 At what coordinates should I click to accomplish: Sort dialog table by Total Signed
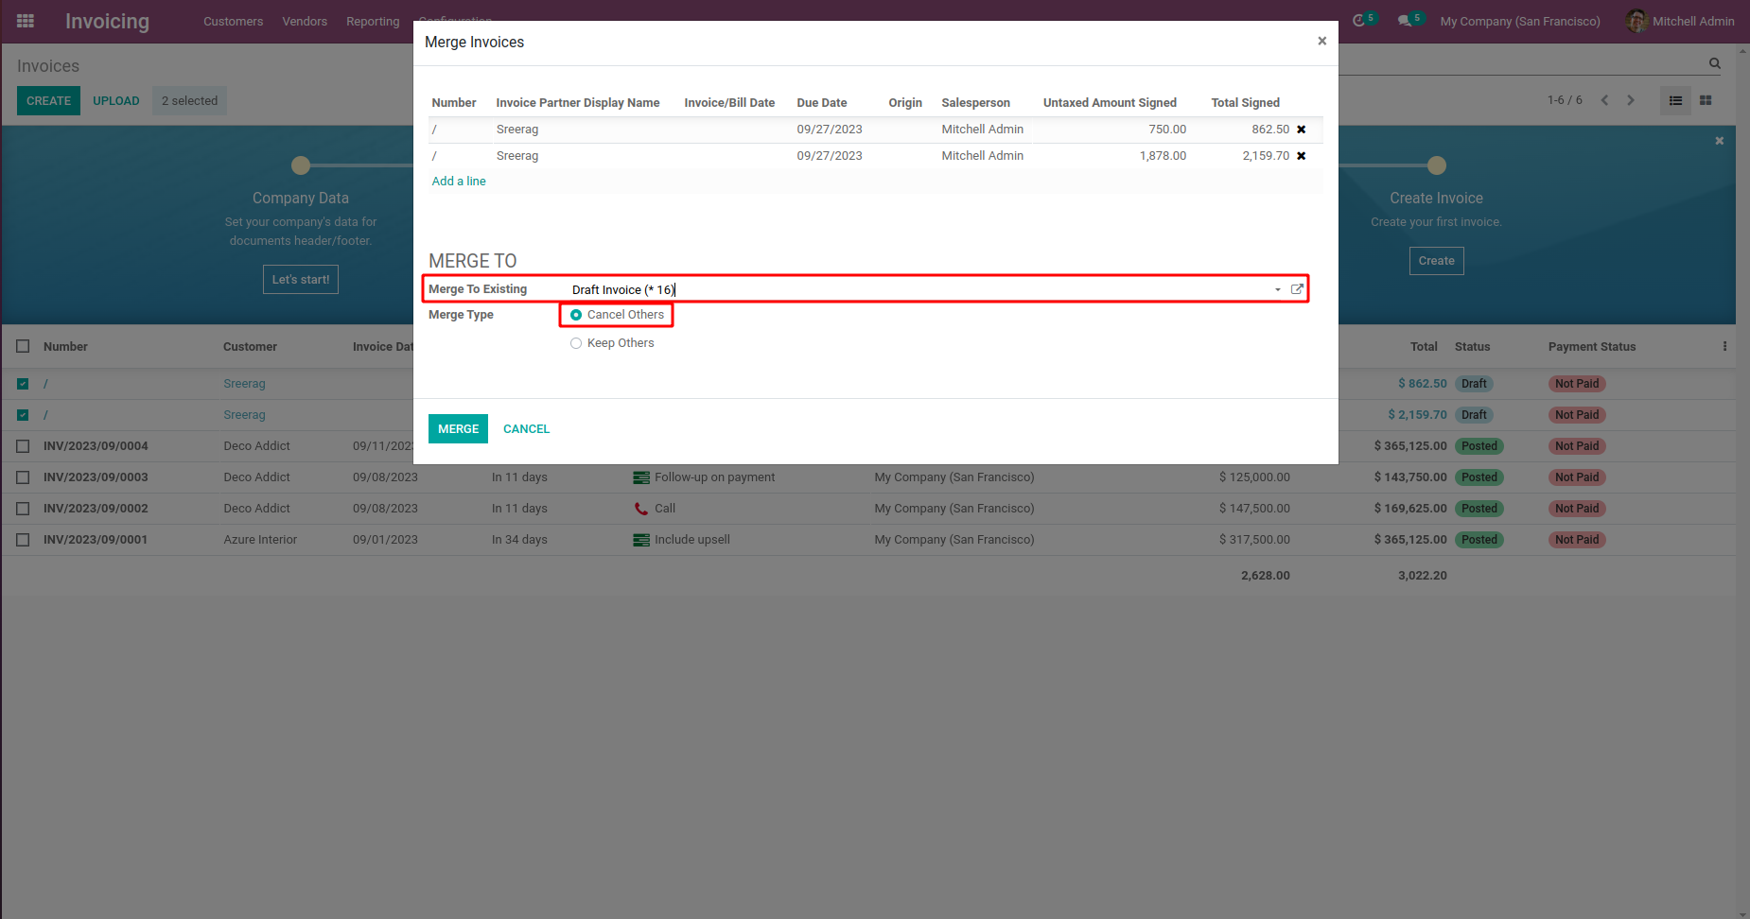click(1245, 103)
